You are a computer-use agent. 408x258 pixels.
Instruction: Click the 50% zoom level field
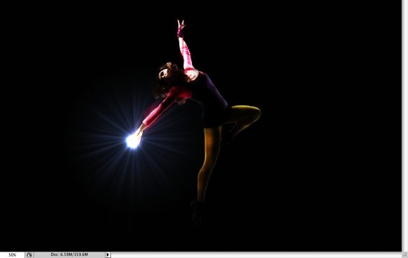[12, 255]
